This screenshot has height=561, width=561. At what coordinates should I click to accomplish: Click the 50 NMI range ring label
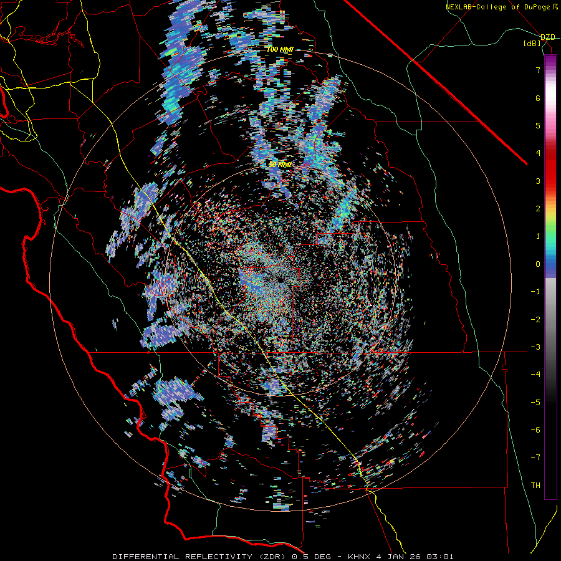click(280, 165)
